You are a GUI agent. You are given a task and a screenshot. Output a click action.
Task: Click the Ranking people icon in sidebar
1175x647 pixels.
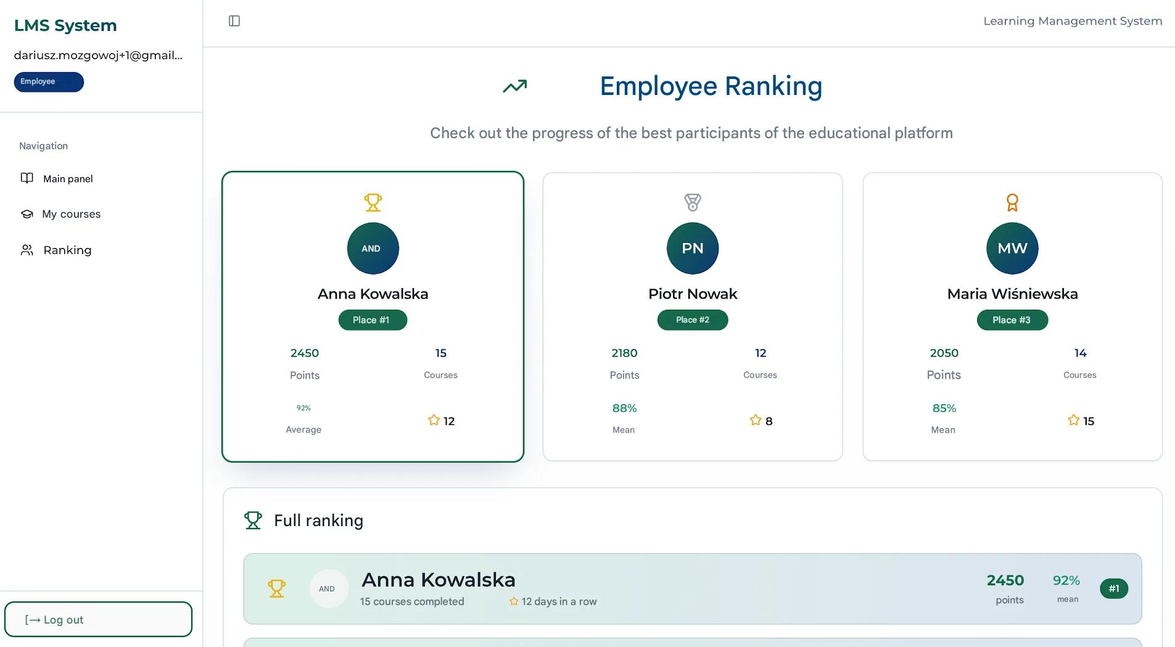[27, 250]
